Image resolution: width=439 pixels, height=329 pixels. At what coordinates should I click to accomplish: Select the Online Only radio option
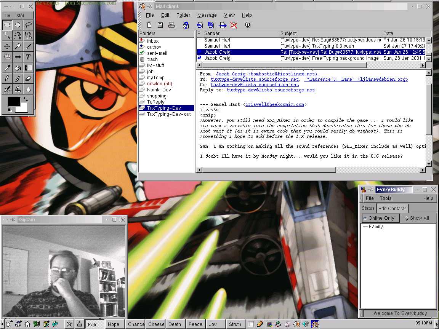(x=380, y=218)
